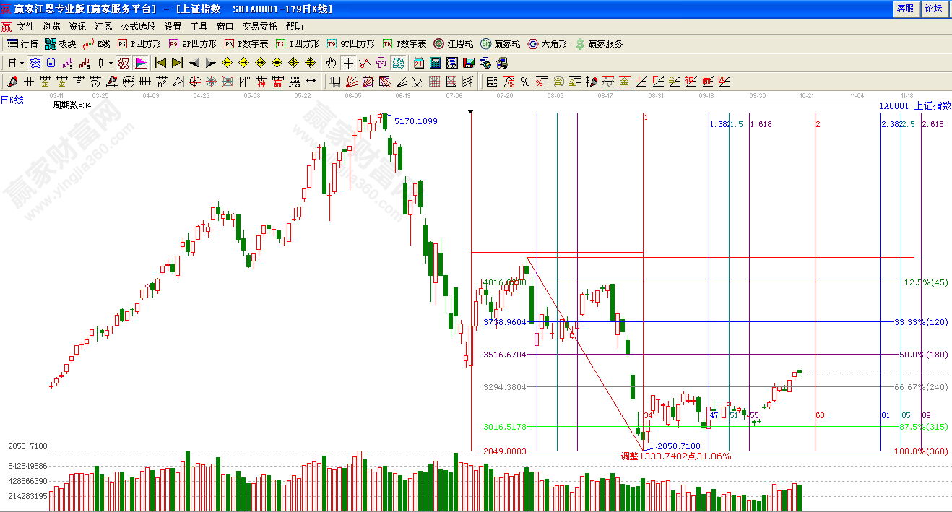This screenshot has width=952, height=512.
Task: Select the hand pan tool
Action: click(x=332, y=63)
